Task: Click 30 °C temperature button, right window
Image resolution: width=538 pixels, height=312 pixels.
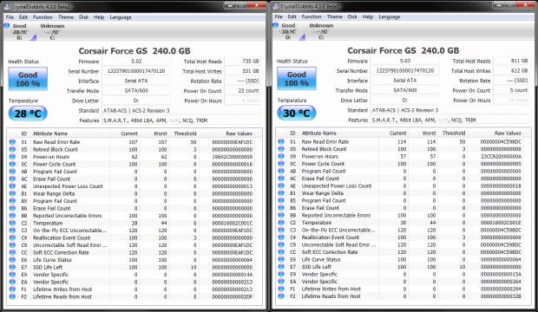Action: pyautogui.click(x=297, y=114)
